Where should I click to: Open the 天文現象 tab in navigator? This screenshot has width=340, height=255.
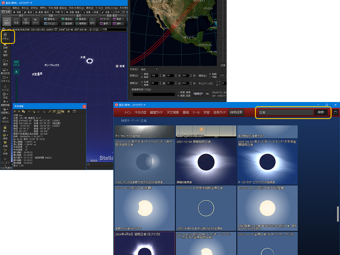(173, 112)
